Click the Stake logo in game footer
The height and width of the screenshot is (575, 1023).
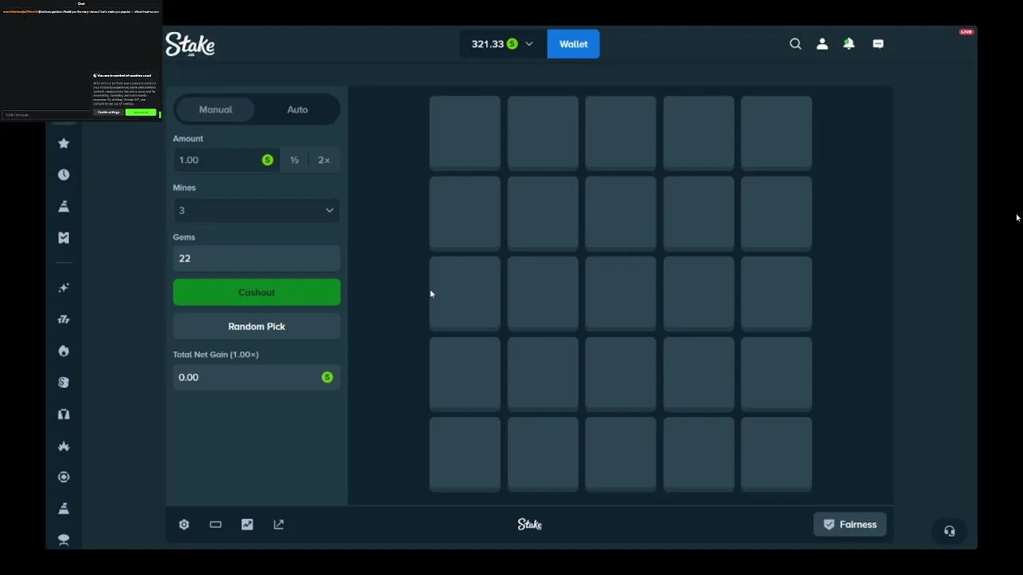click(x=529, y=525)
